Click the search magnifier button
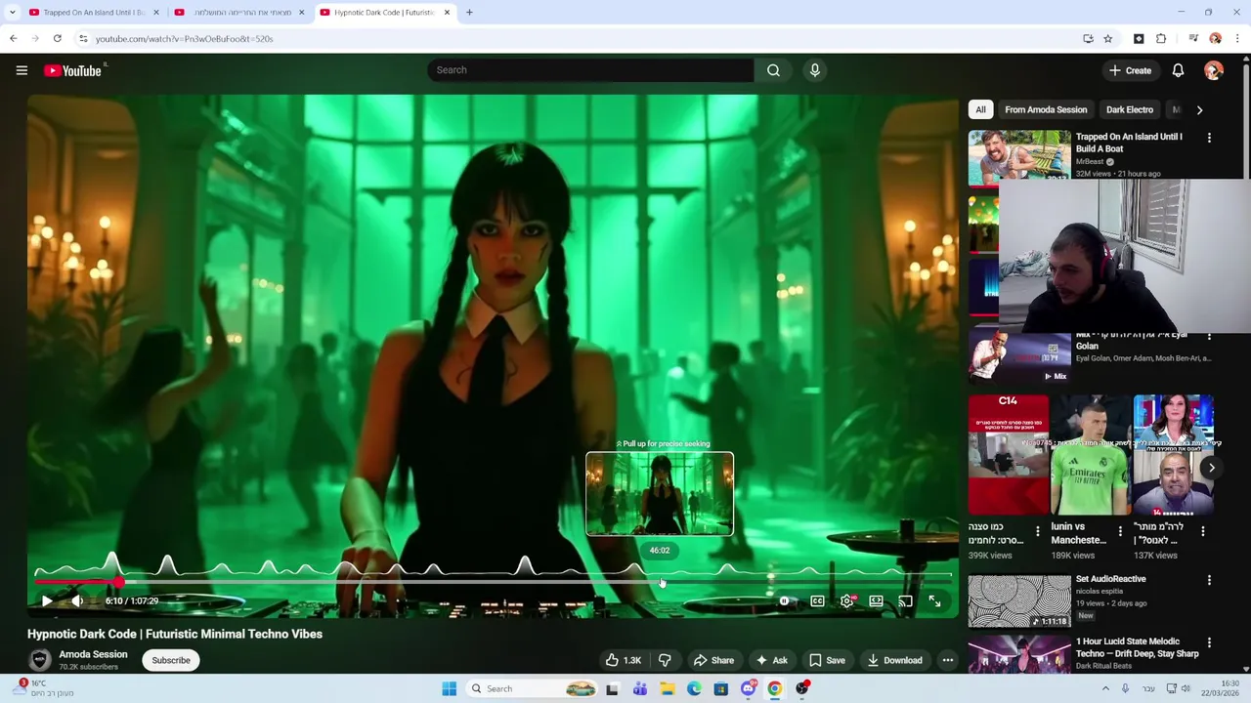Viewport: 1251px width, 703px height. point(773,70)
